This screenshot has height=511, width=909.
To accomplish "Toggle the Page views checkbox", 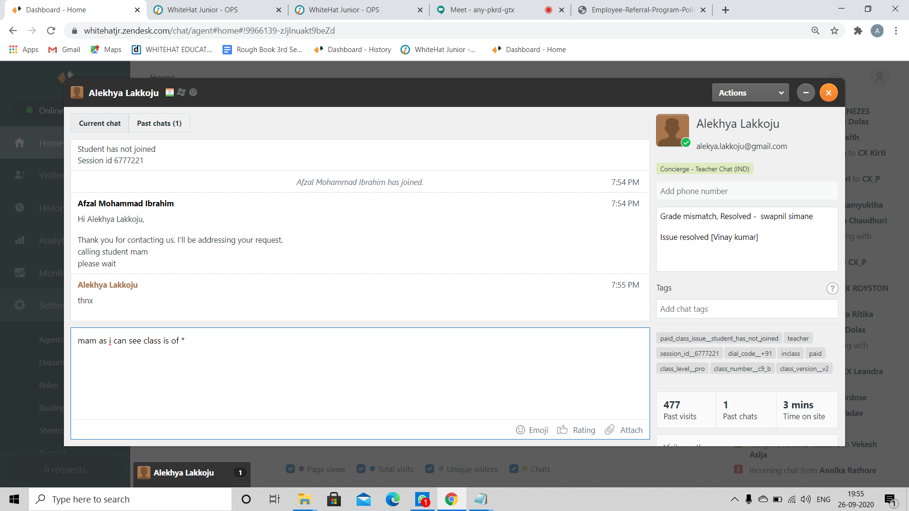I will tap(290, 469).
